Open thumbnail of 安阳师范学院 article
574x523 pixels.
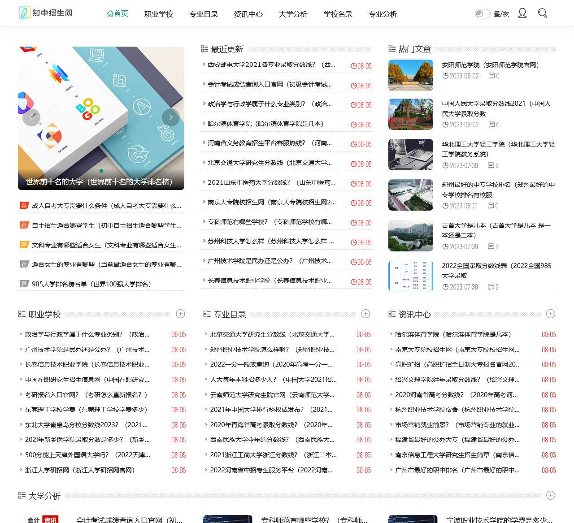tap(411, 75)
